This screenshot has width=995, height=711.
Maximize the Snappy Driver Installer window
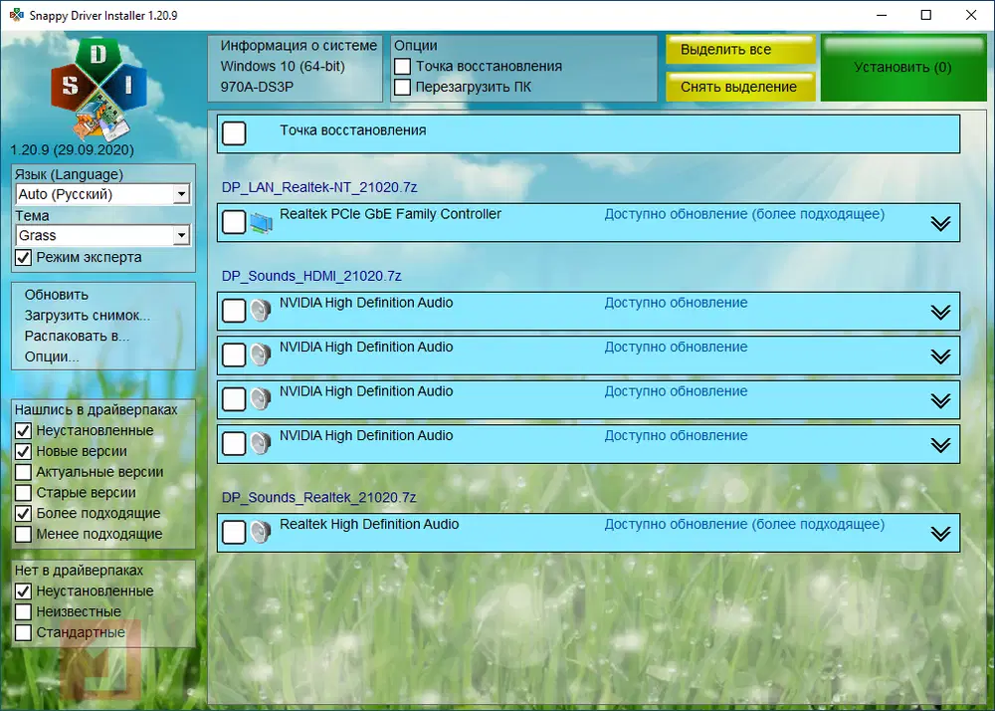point(925,15)
